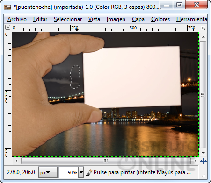
Task: Toggle the quick mask button at bottom left
Action: [8, 161]
